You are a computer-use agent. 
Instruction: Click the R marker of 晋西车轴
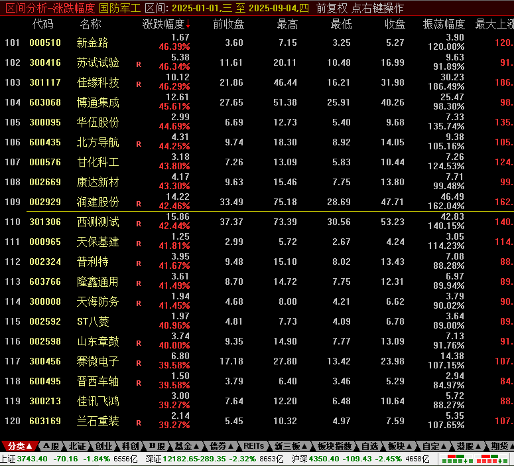(x=139, y=383)
